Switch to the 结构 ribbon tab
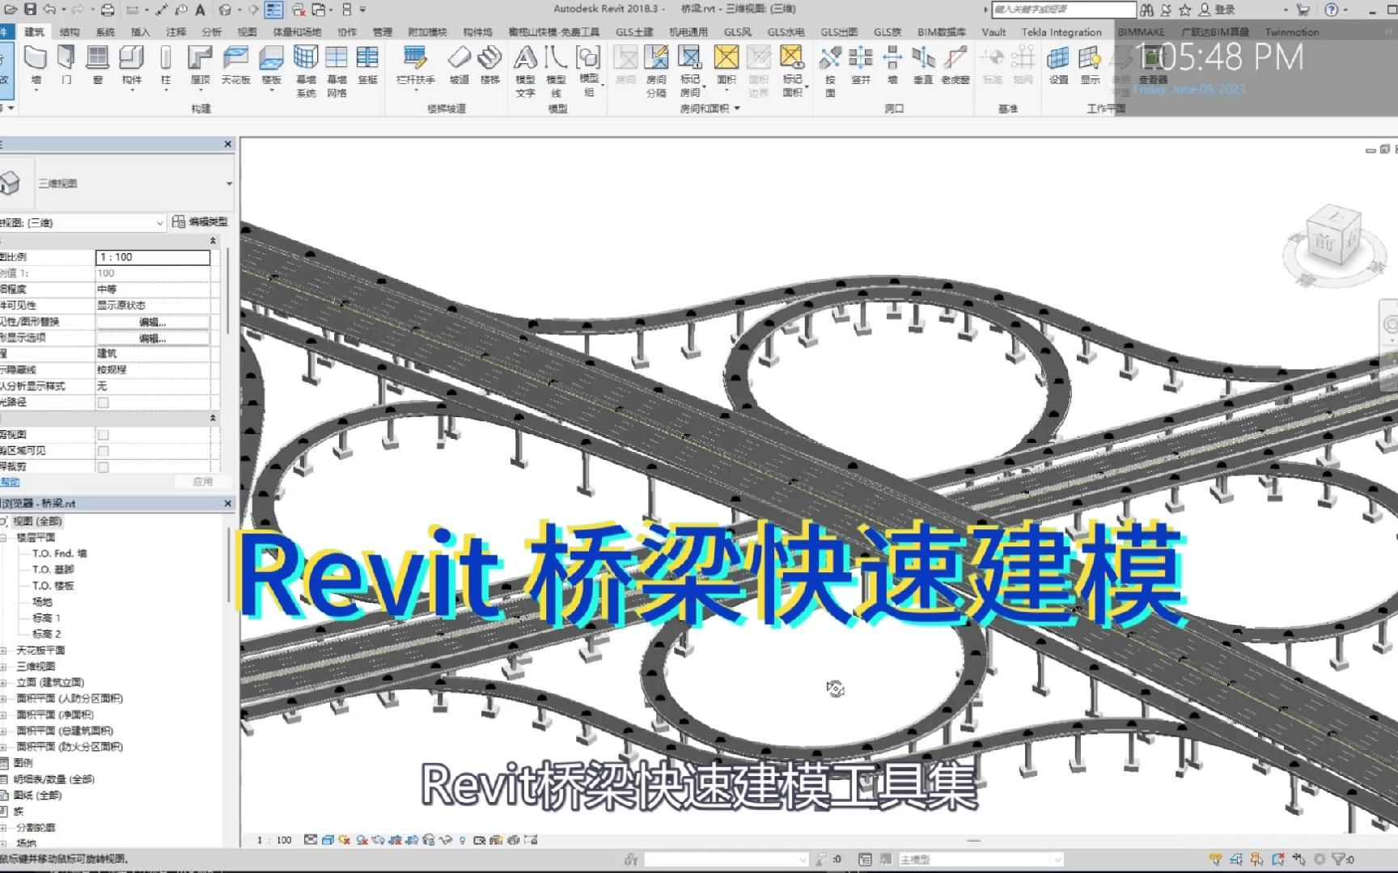The width and height of the screenshot is (1398, 873). point(70,32)
